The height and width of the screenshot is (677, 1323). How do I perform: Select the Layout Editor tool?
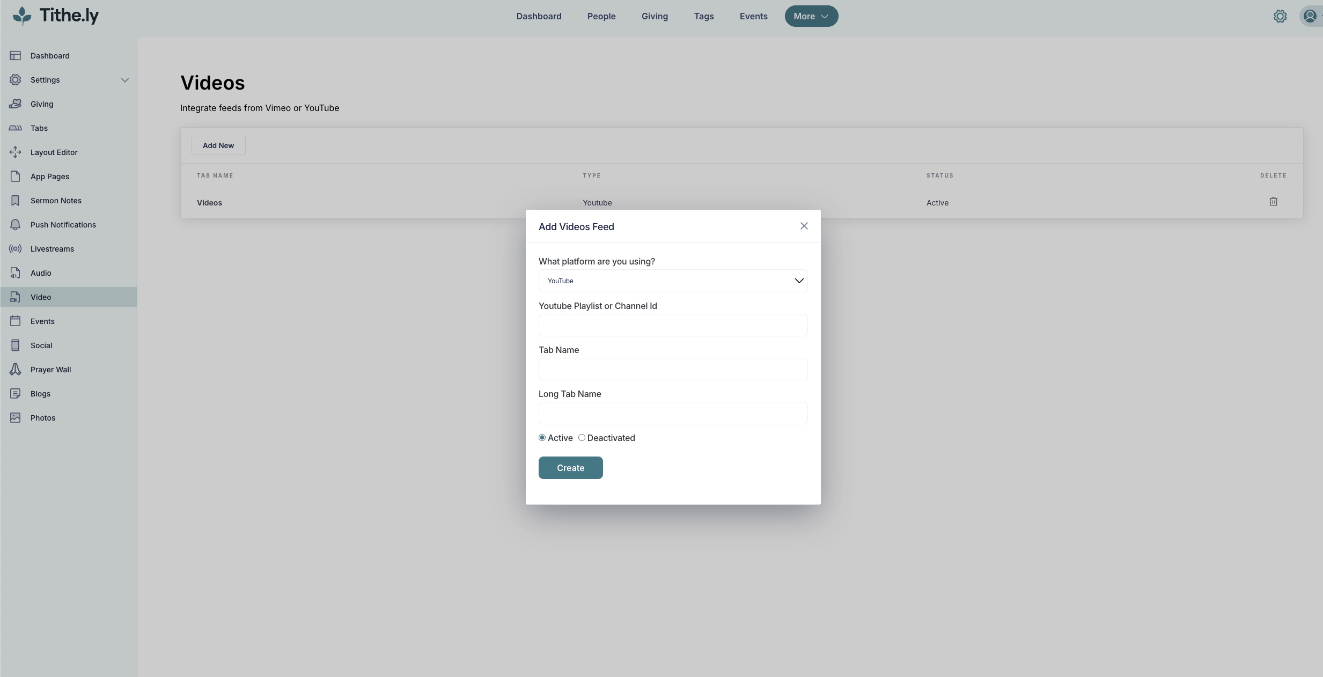54,152
